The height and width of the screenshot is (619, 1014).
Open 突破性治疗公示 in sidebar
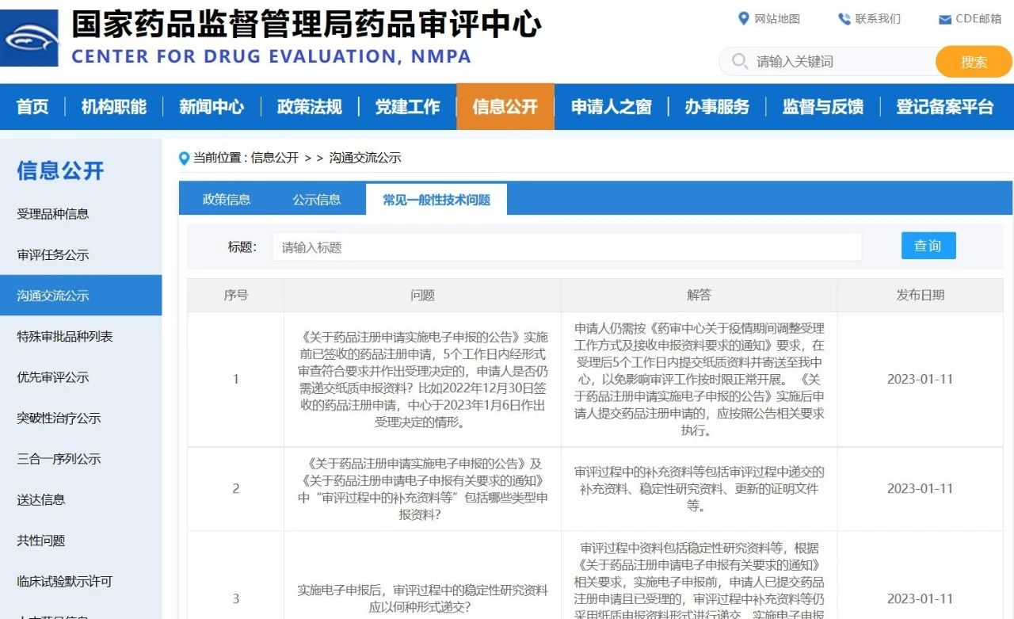(x=59, y=418)
